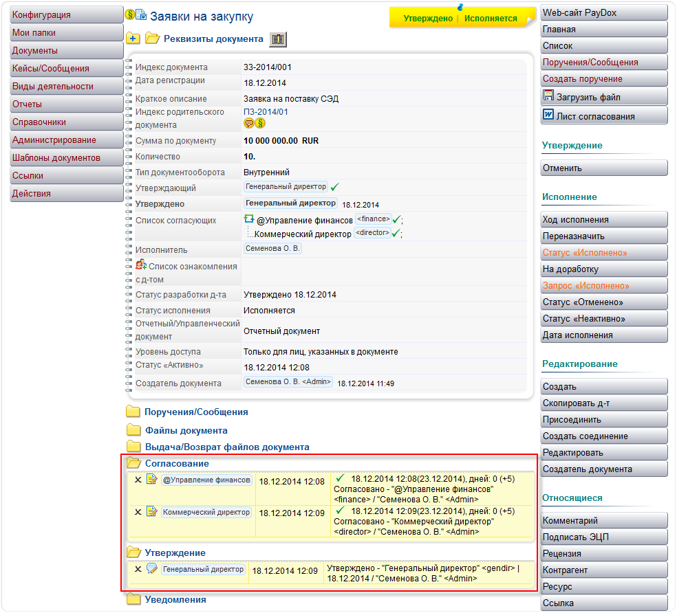Screen dimensions: 677x613
Task: Click the Отменить button under Утверждение
Action: click(603, 168)
